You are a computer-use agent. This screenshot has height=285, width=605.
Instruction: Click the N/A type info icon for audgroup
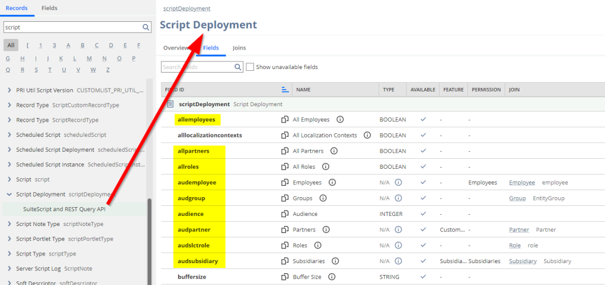tap(399, 198)
